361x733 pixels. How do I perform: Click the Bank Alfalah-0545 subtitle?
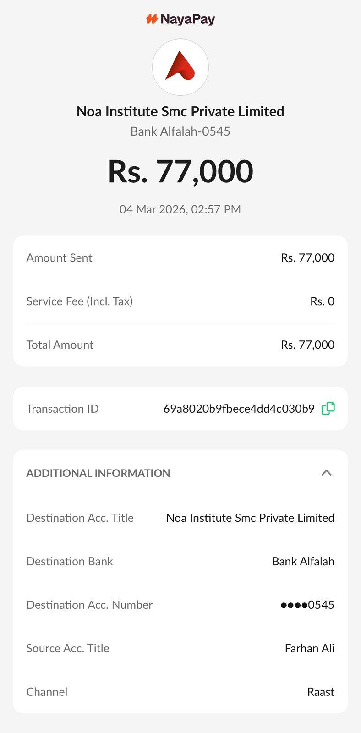tap(180, 131)
